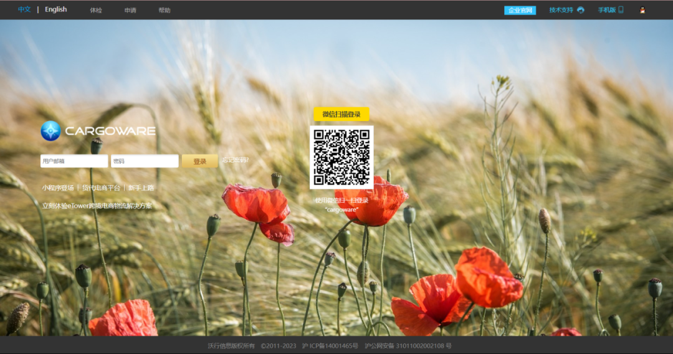The image size is (673, 354).
Task: Click the headset icon beside 技术支持
Action: point(581,10)
